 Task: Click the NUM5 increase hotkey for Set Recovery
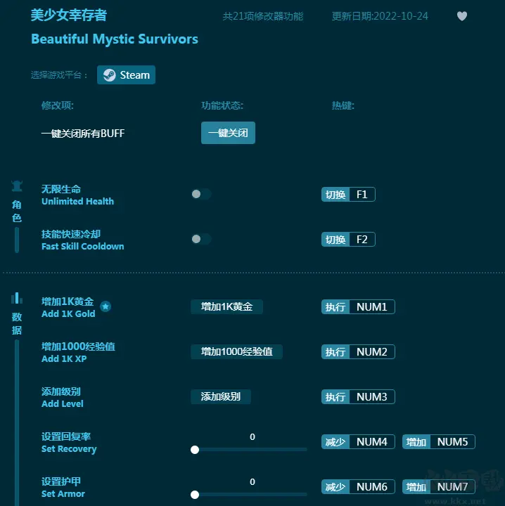452,442
